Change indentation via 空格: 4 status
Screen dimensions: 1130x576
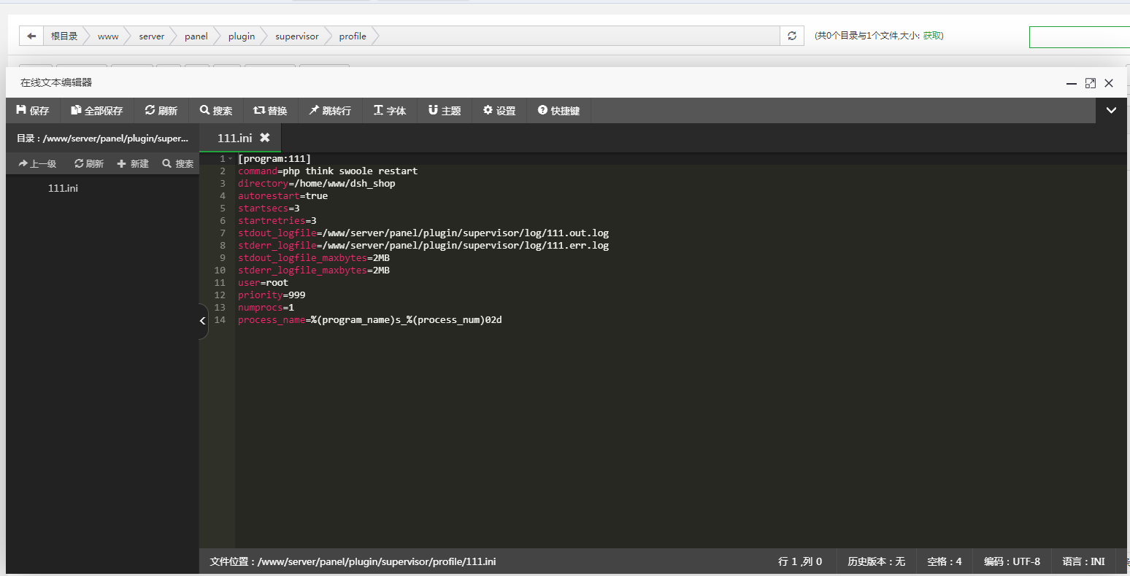pyautogui.click(x=945, y=561)
